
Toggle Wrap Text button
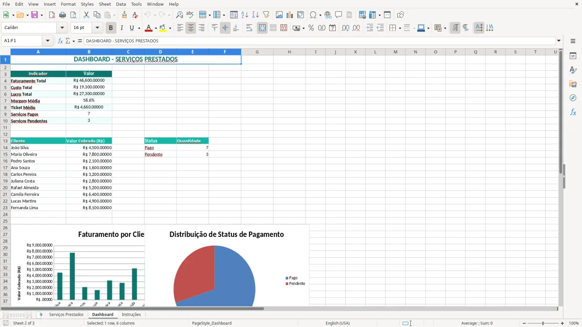point(249,28)
